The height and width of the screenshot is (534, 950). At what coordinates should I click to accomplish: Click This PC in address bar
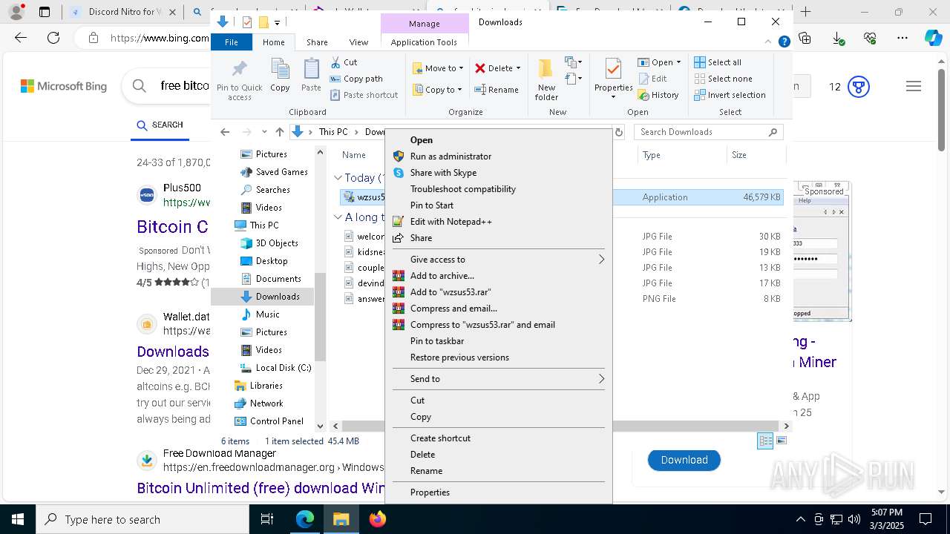pyautogui.click(x=333, y=132)
